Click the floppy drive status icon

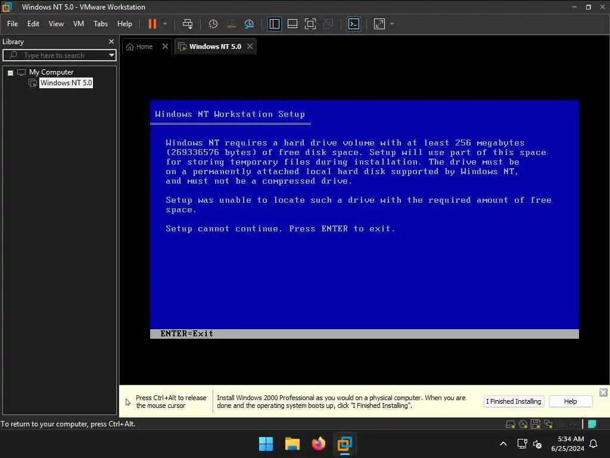point(536,424)
